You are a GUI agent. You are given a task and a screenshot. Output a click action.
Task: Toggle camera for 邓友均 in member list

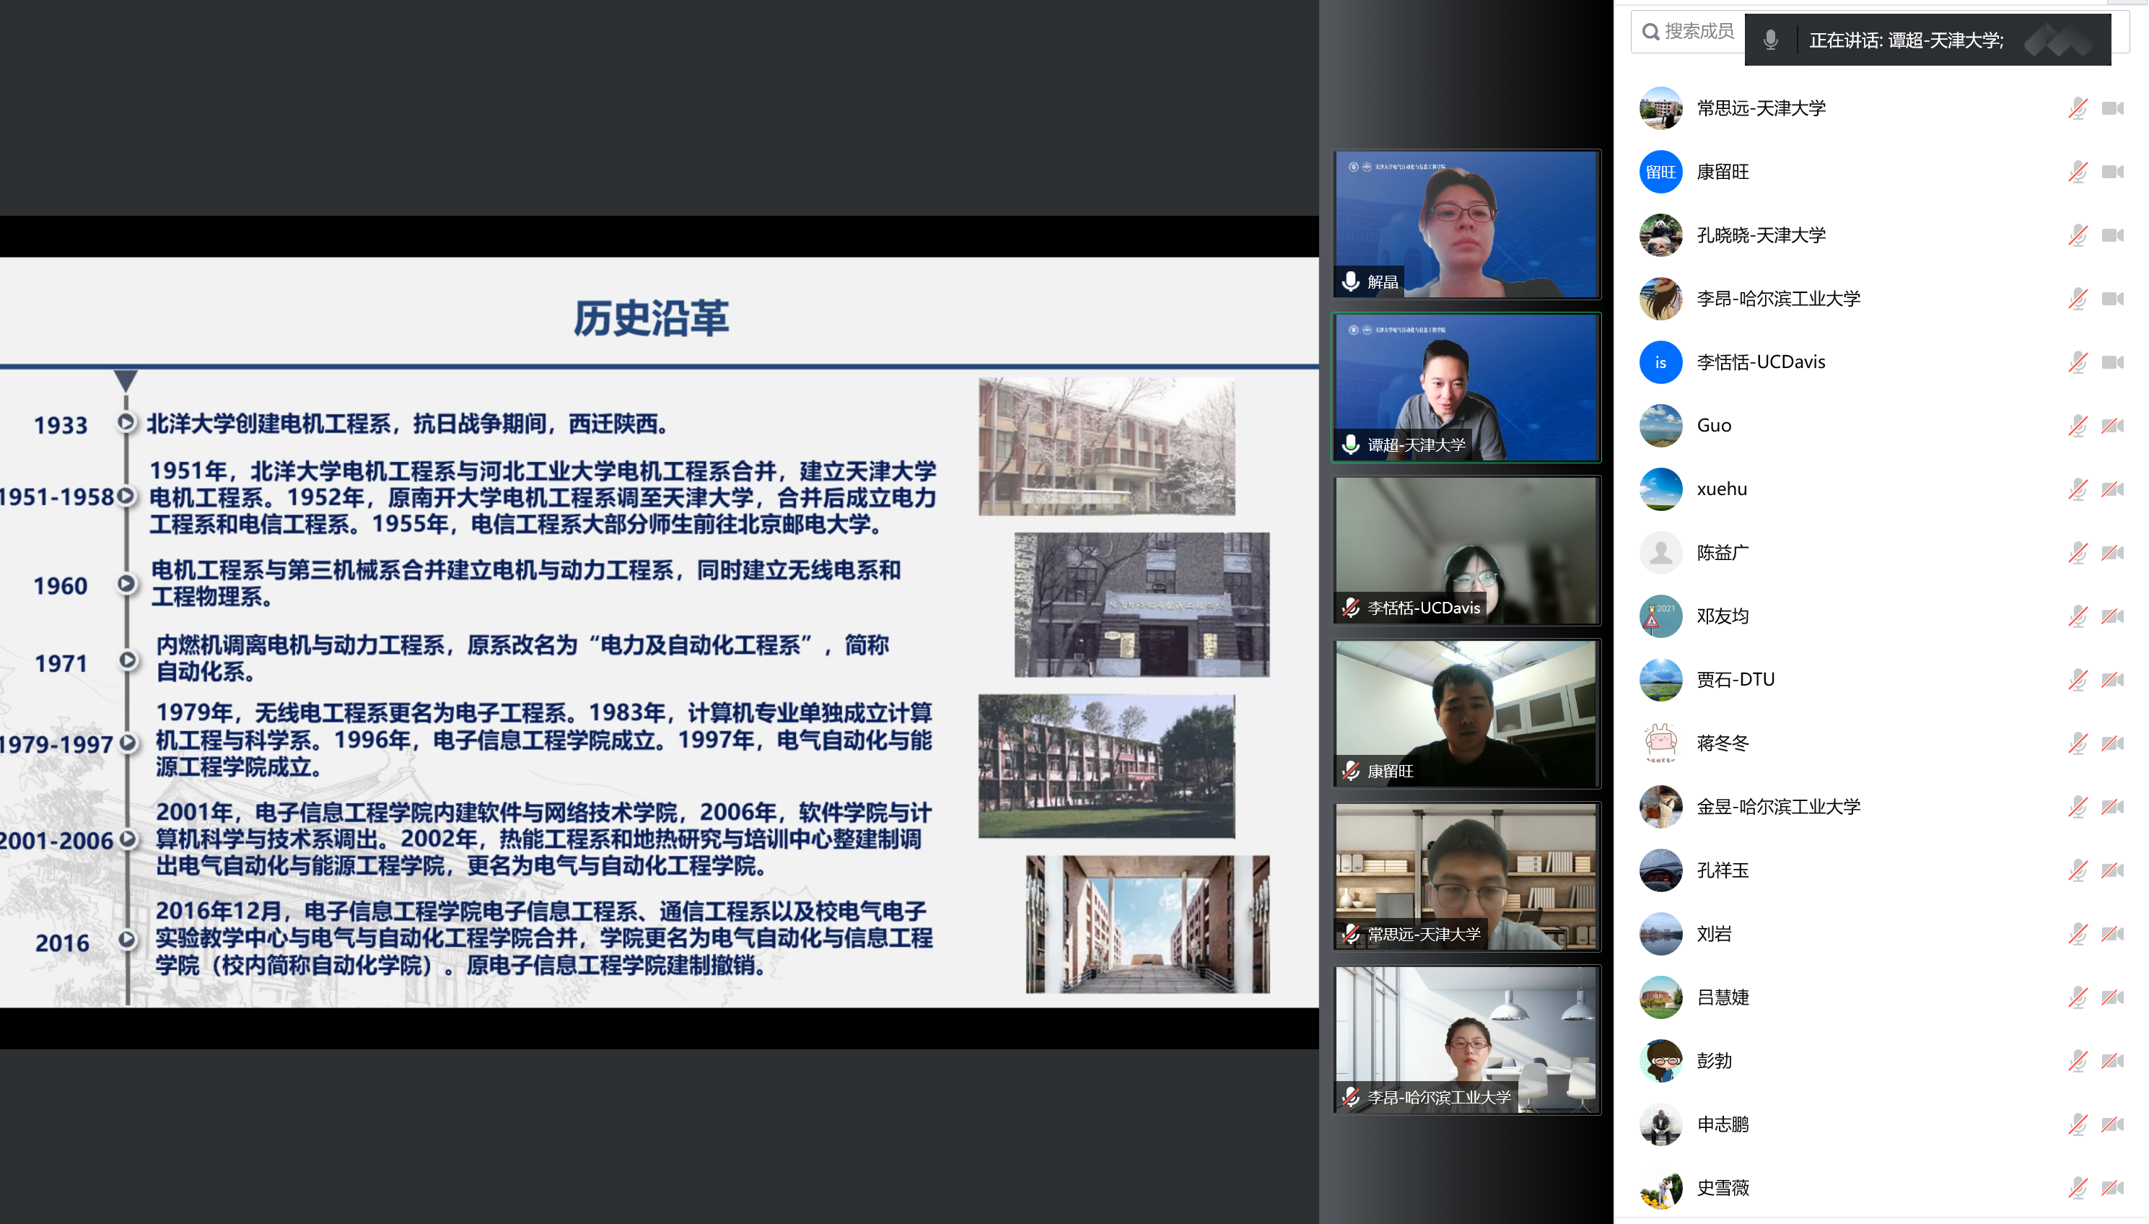tap(2112, 616)
